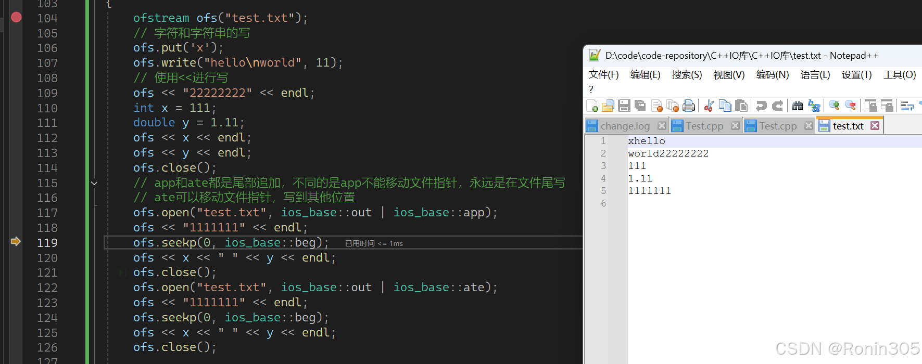
Task: Toggle breakpoint on line 104
Action: (16, 18)
